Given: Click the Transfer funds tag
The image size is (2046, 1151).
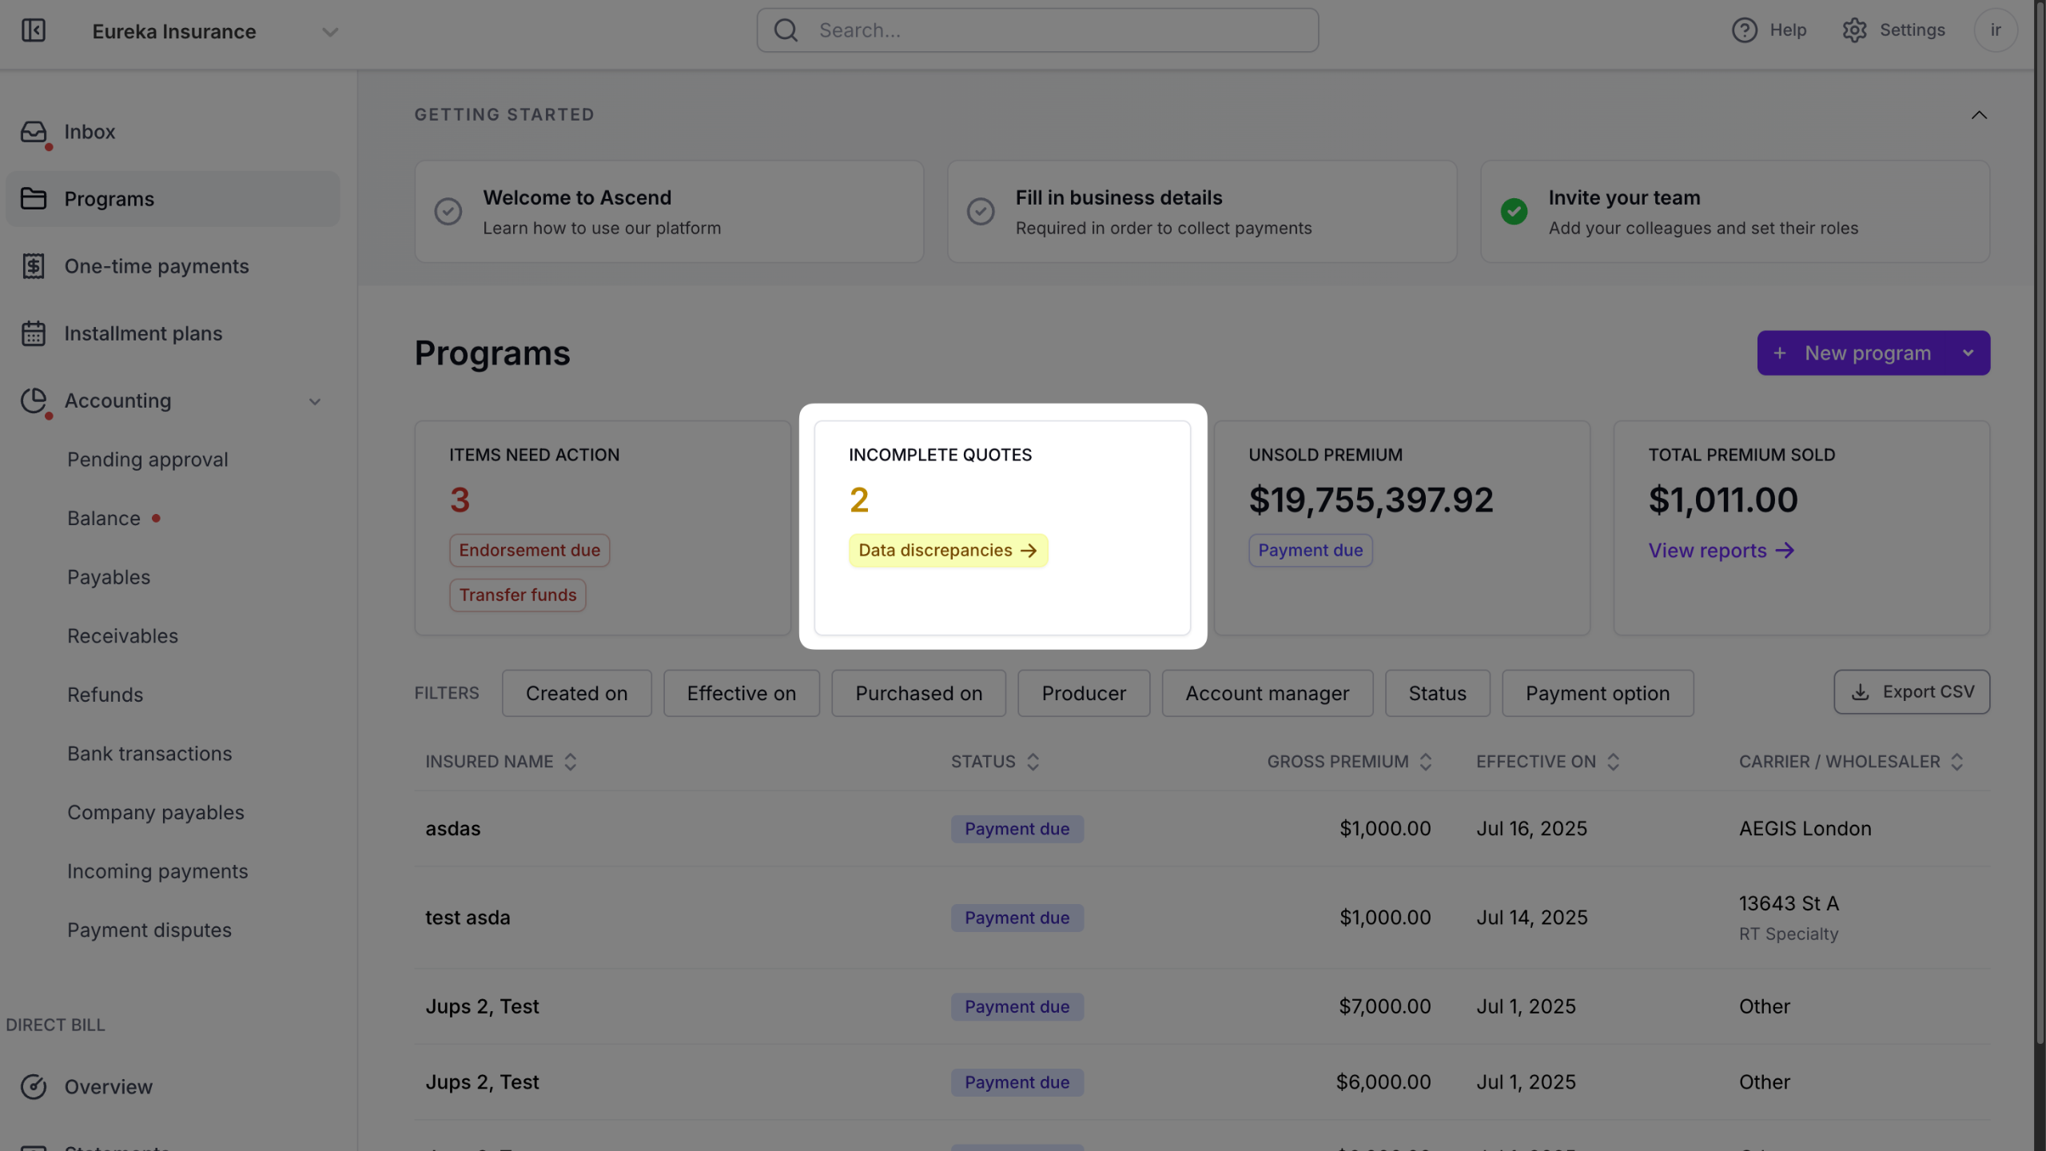Looking at the screenshot, I should [518, 595].
